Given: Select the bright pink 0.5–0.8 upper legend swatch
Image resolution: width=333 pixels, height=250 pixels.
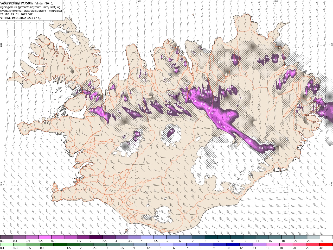Looking at the screenshot, I should [45, 237].
